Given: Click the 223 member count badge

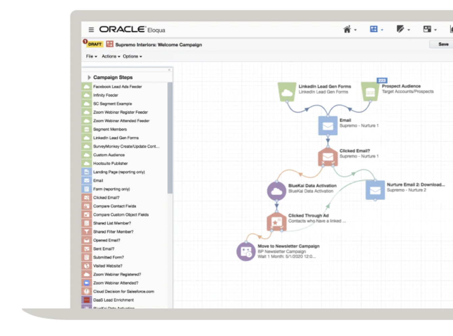Looking at the screenshot, I should point(382,80).
